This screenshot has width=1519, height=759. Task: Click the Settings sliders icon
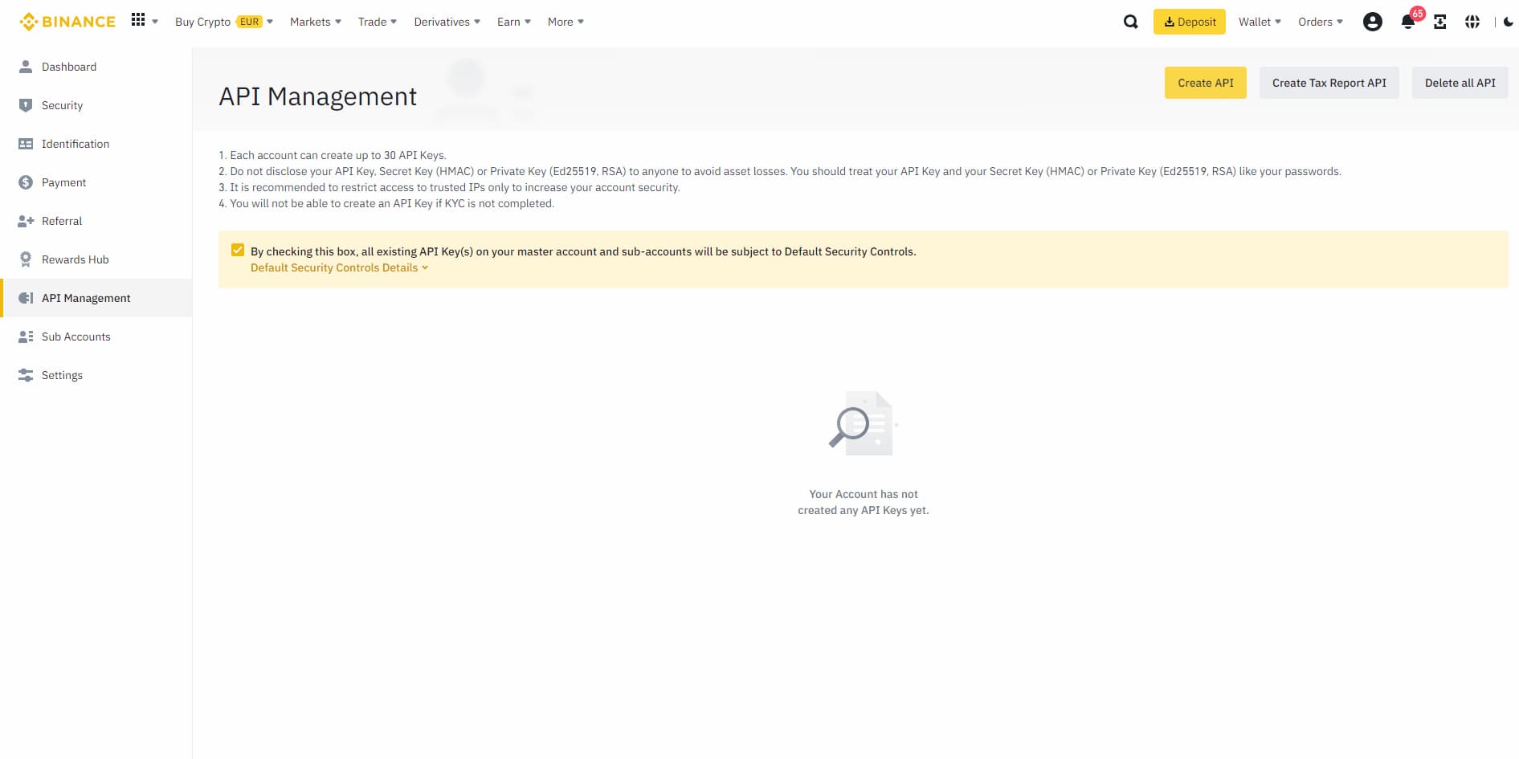pos(26,375)
